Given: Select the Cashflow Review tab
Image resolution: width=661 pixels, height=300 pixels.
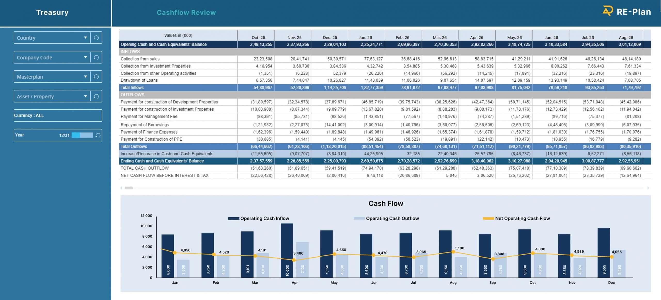Looking at the screenshot, I should pyautogui.click(x=186, y=12).
